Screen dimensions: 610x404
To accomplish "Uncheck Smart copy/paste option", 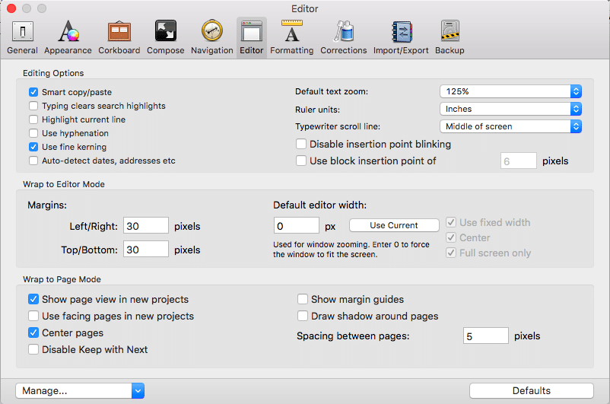I will (x=33, y=92).
